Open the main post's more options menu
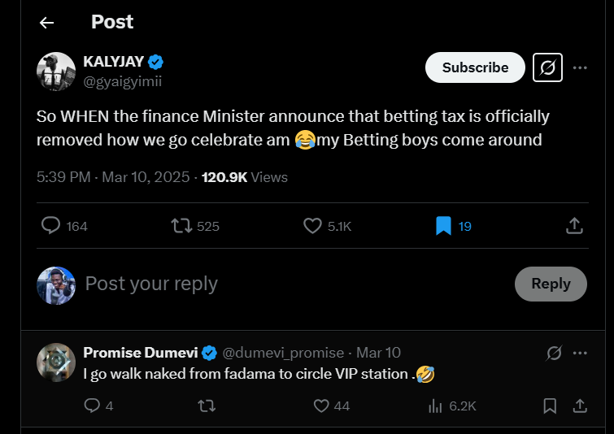Image resolution: width=614 pixels, height=434 pixels. (580, 67)
